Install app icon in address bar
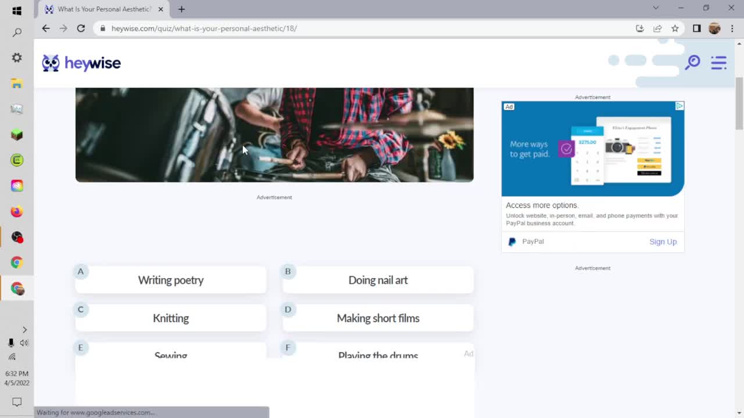This screenshot has height=418, width=744. [640, 28]
